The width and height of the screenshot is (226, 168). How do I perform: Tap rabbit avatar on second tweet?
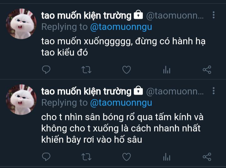(x=21, y=100)
